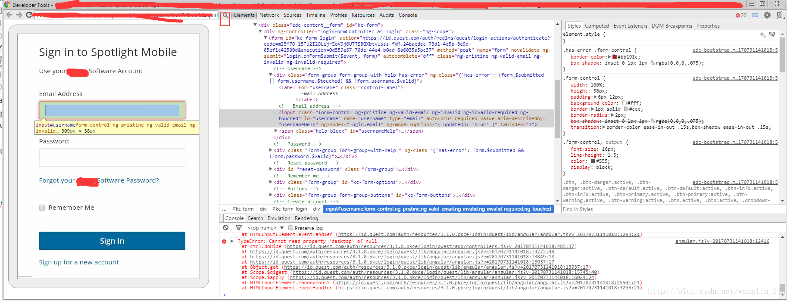Expand the TypeError console message arrow
787x301 pixels.
pyautogui.click(x=232, y=241)
